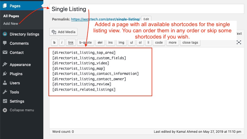Viewport: 247px width, 139px height.
Task: Toggle distraction-free fullscreen editor icon
Action: click(x=239, y=42)
